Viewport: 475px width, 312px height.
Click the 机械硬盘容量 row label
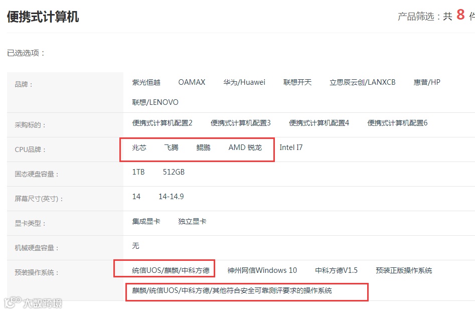[x=36, y=248]
